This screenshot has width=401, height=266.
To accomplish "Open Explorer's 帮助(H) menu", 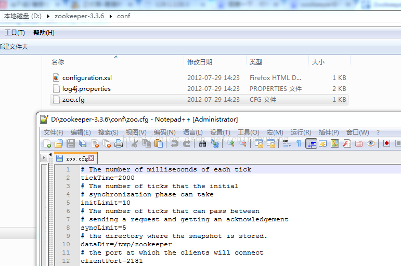I will click(44, 33).
